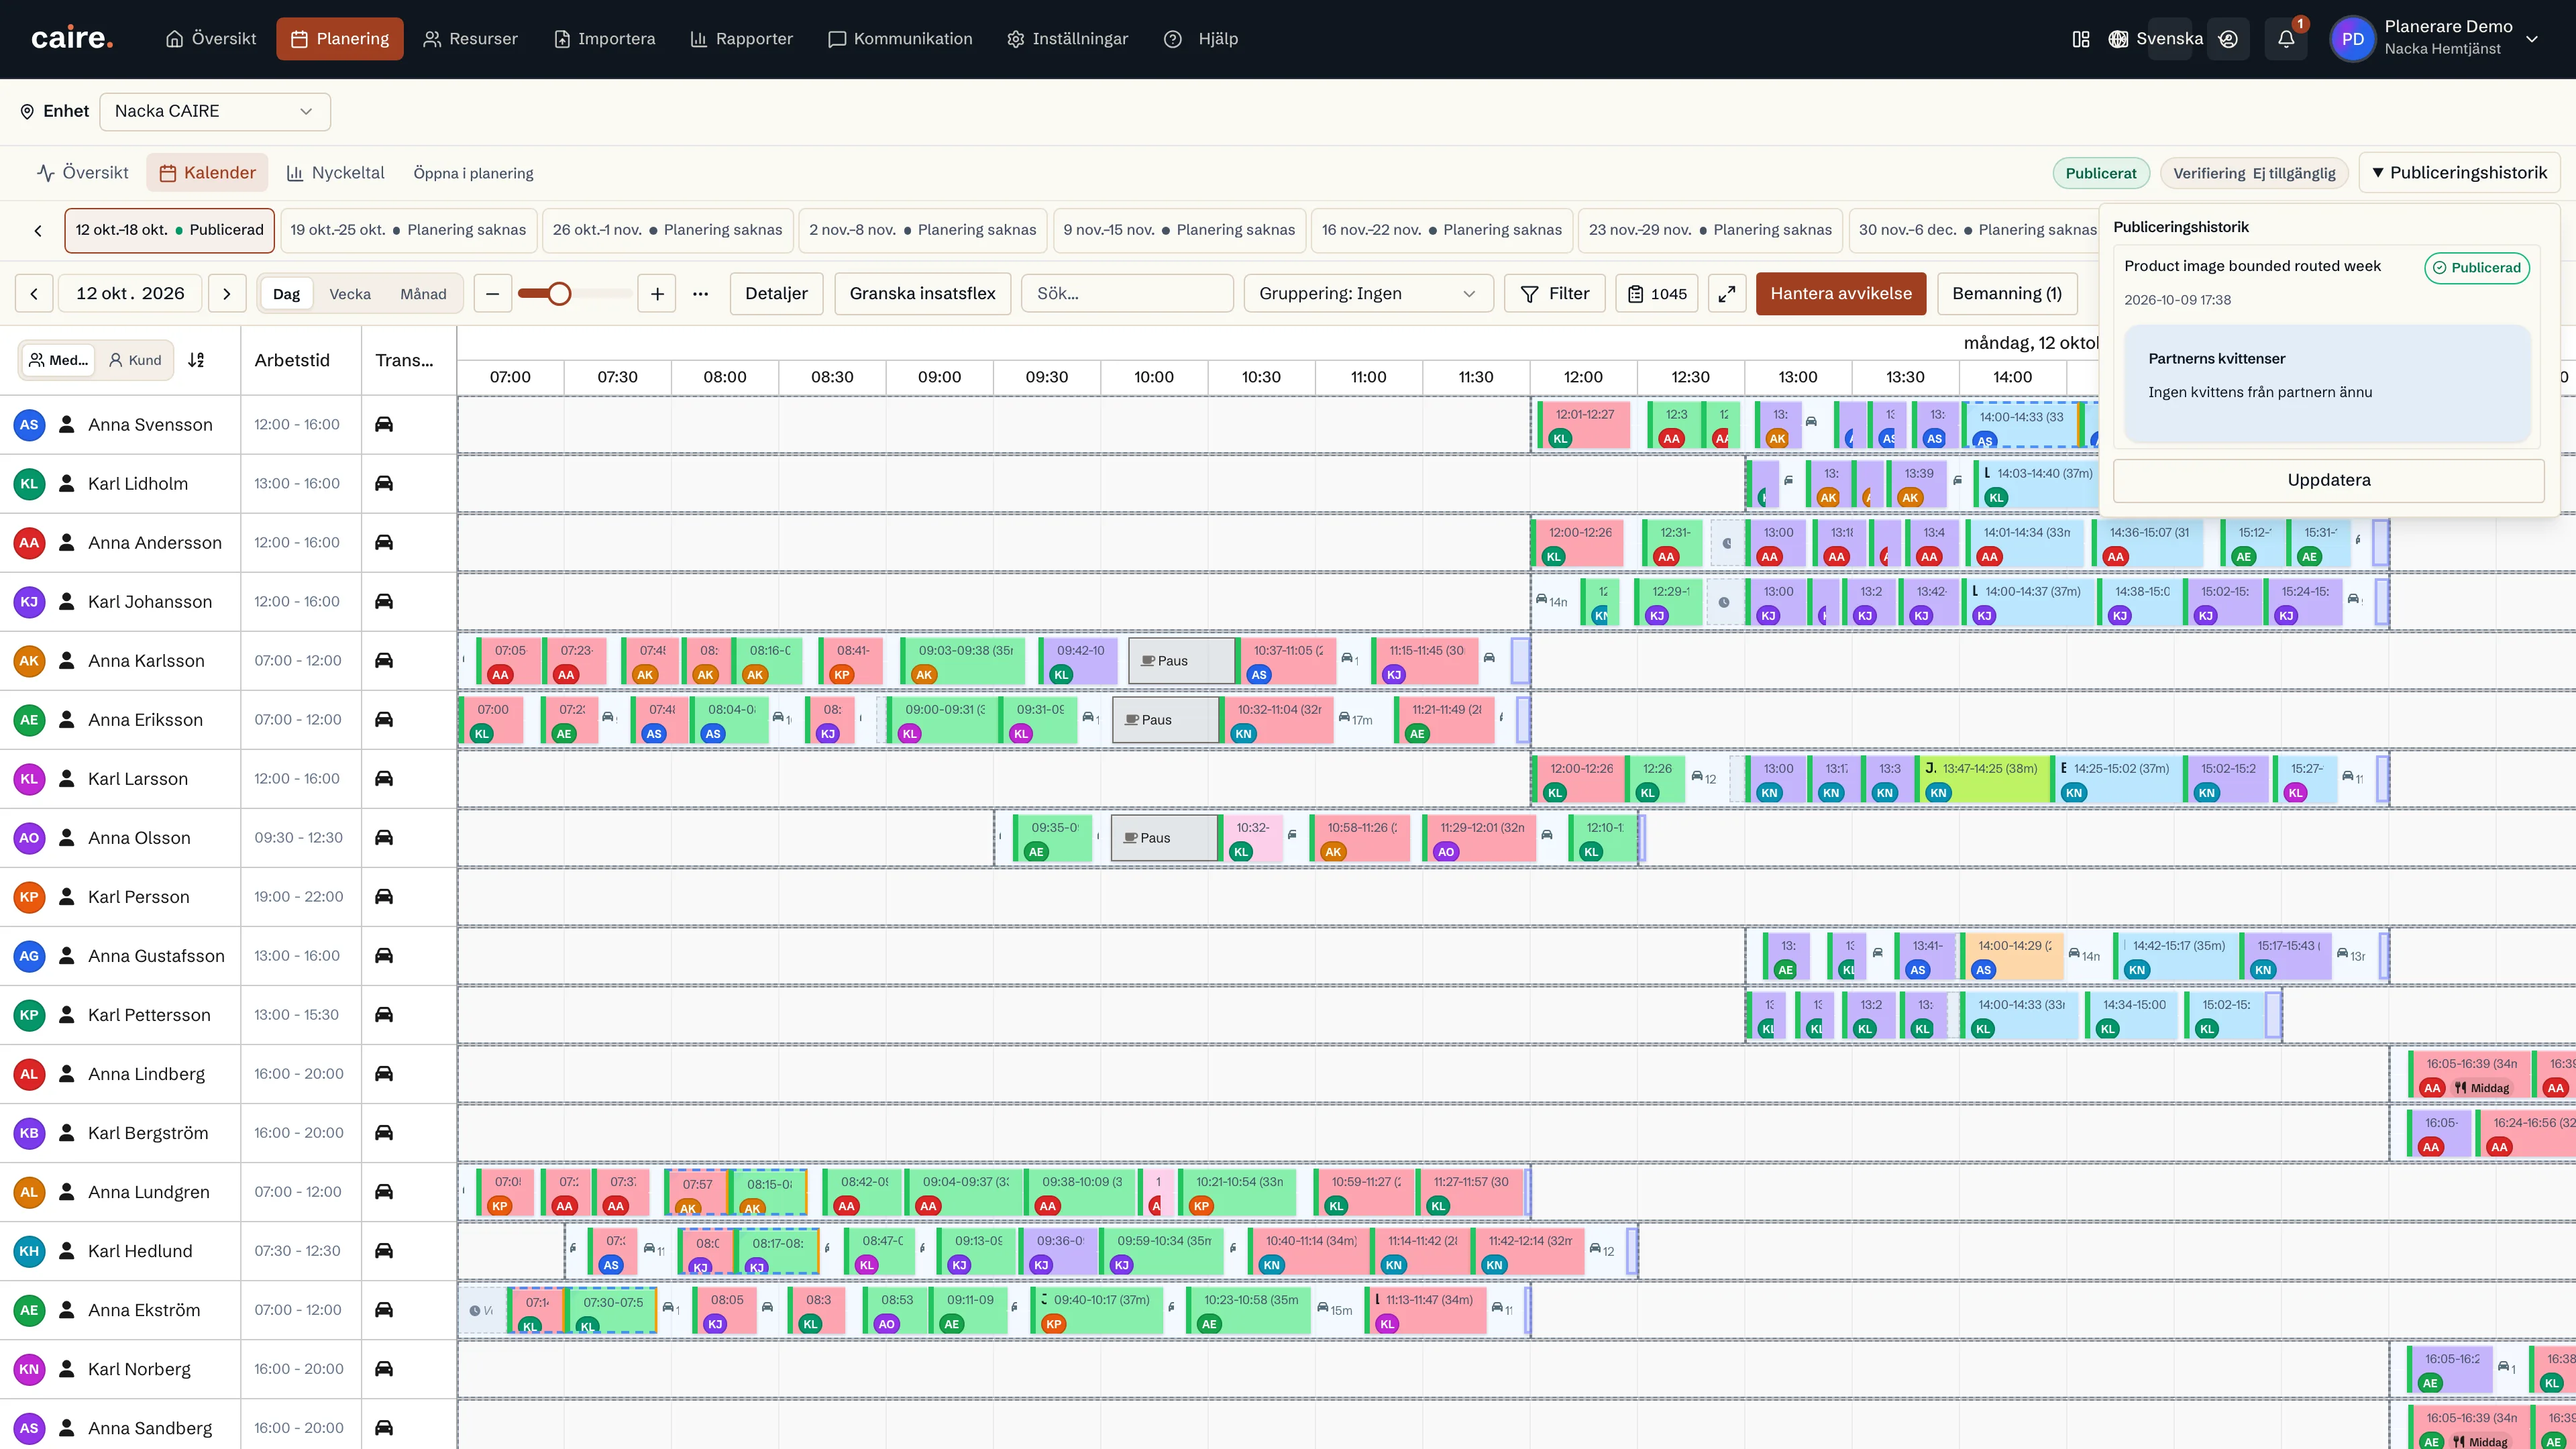Zoom in with the plus button
This screenshot has height=1449, width=2576.
[x=657, y=294]
